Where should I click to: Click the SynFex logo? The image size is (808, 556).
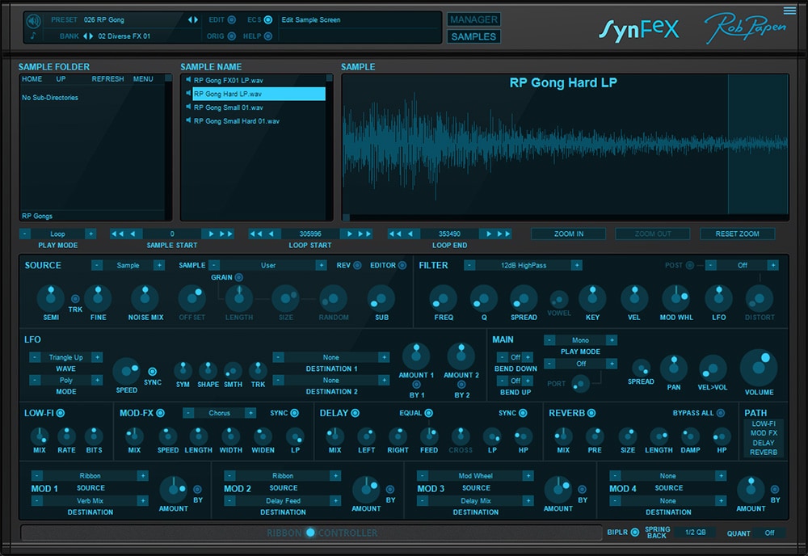pos(638,30)
